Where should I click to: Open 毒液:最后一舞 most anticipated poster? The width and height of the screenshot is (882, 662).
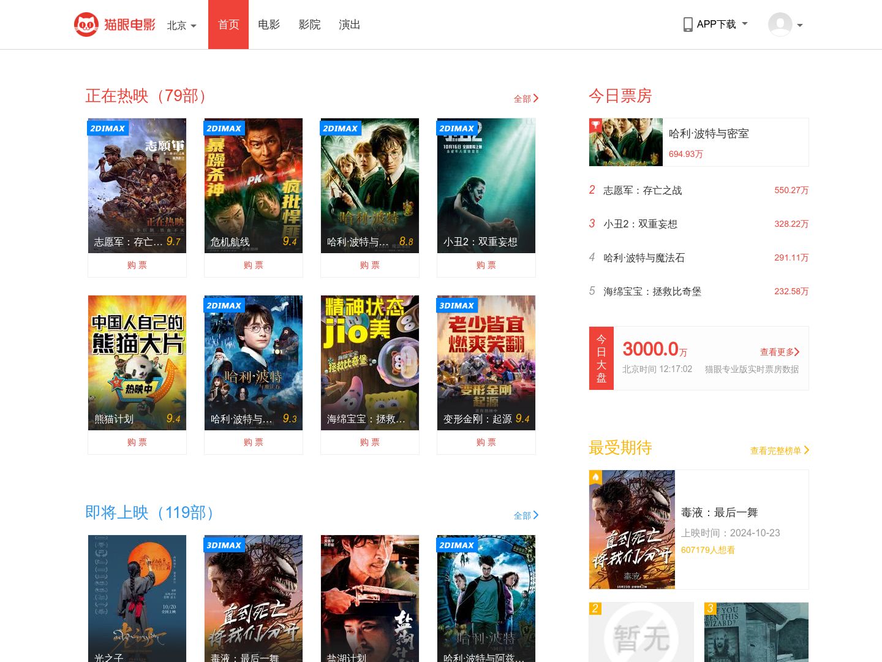tap(632, 530)
